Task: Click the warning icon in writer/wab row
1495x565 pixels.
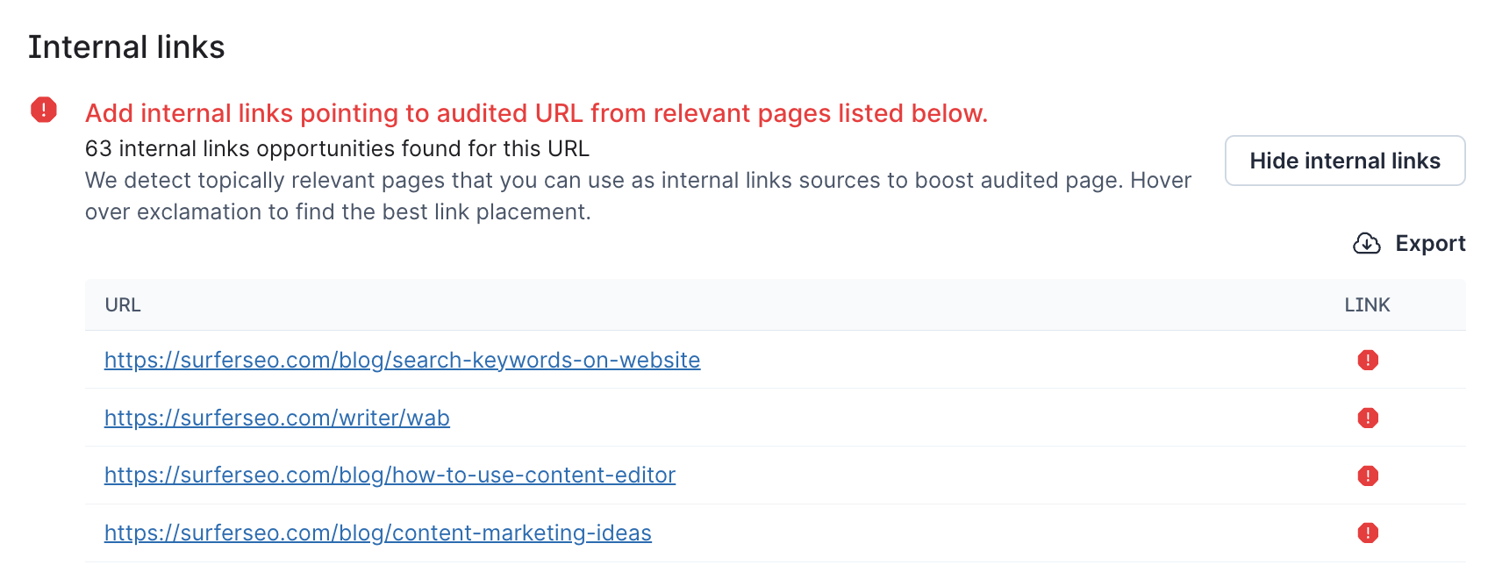Action: 1367,418
